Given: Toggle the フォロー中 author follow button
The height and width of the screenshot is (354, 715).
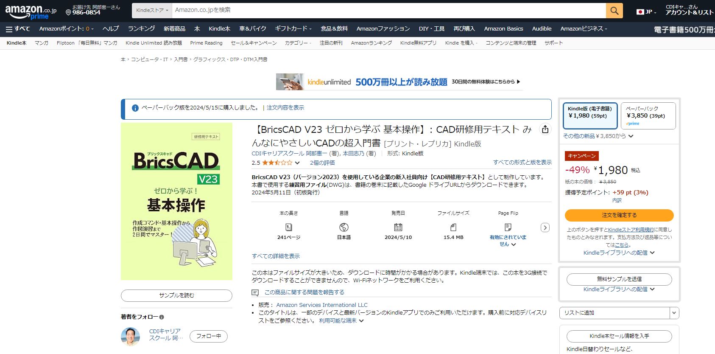Looking at the screenshot, I should point(208,336).
